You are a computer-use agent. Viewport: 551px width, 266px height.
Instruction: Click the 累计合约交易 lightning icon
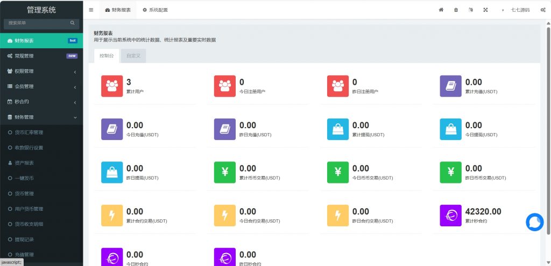click(112, 216)
